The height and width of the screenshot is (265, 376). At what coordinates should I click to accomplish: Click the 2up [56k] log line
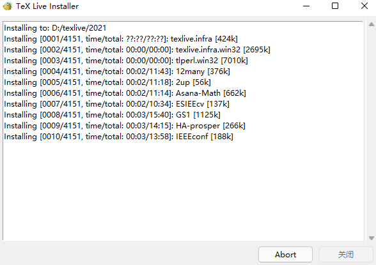click(107, 82)
